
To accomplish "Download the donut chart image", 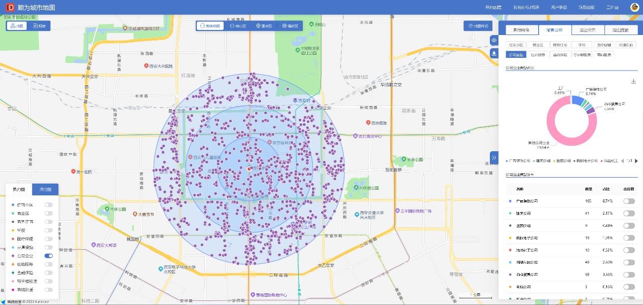I will click(633, 81).
